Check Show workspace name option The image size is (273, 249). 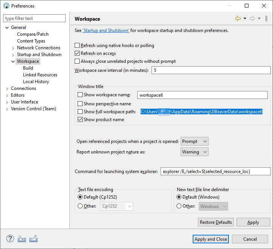(80, 95)
